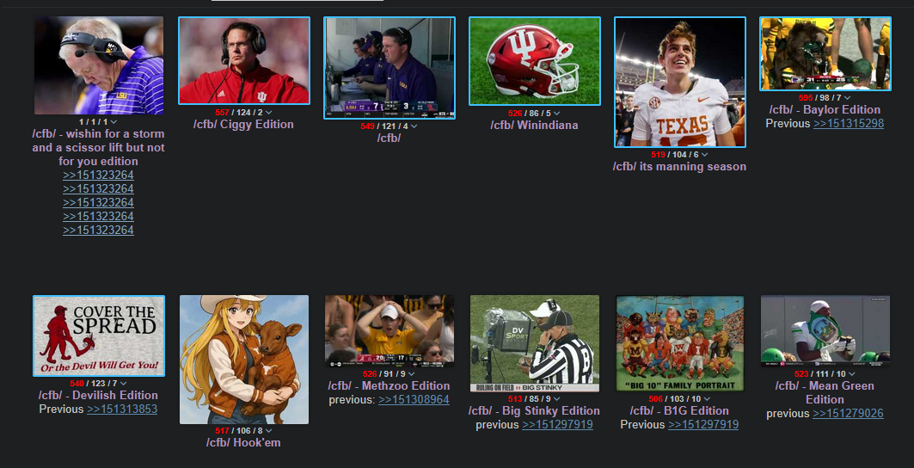This screenshot has height=468, width=914.
Task: Open the Big 10 Family Portrait thumbnail
Action: tap(679, 343)
